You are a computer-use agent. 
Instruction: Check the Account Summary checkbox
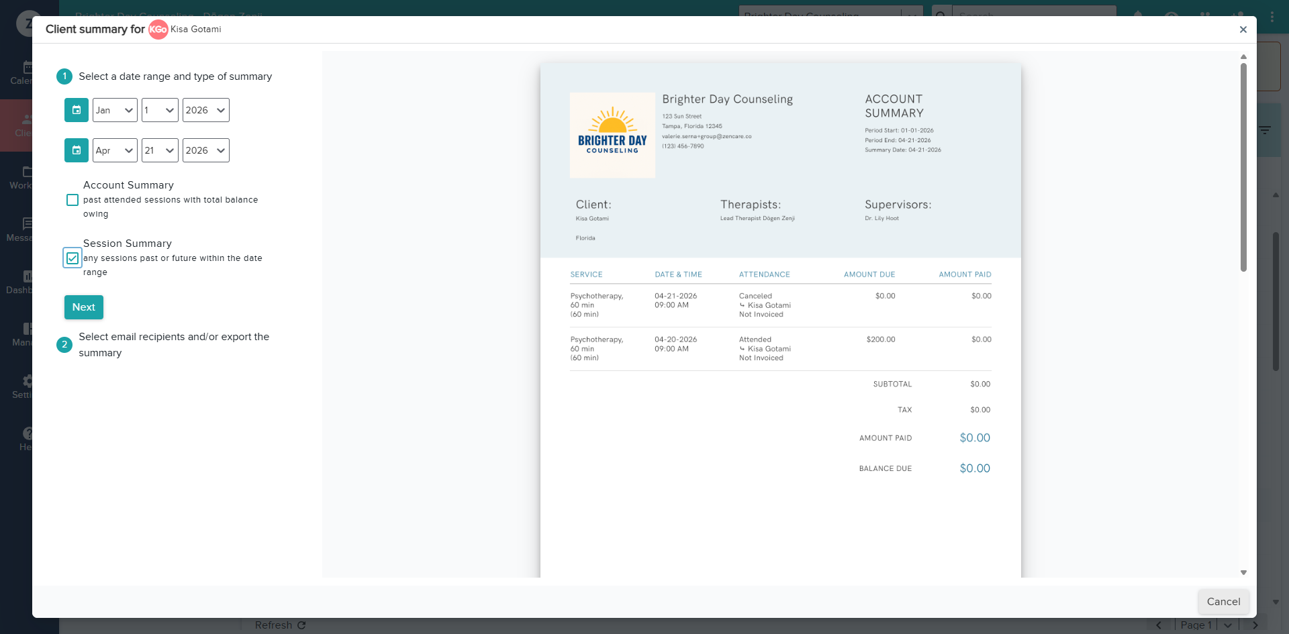click(x=73, y=200)
